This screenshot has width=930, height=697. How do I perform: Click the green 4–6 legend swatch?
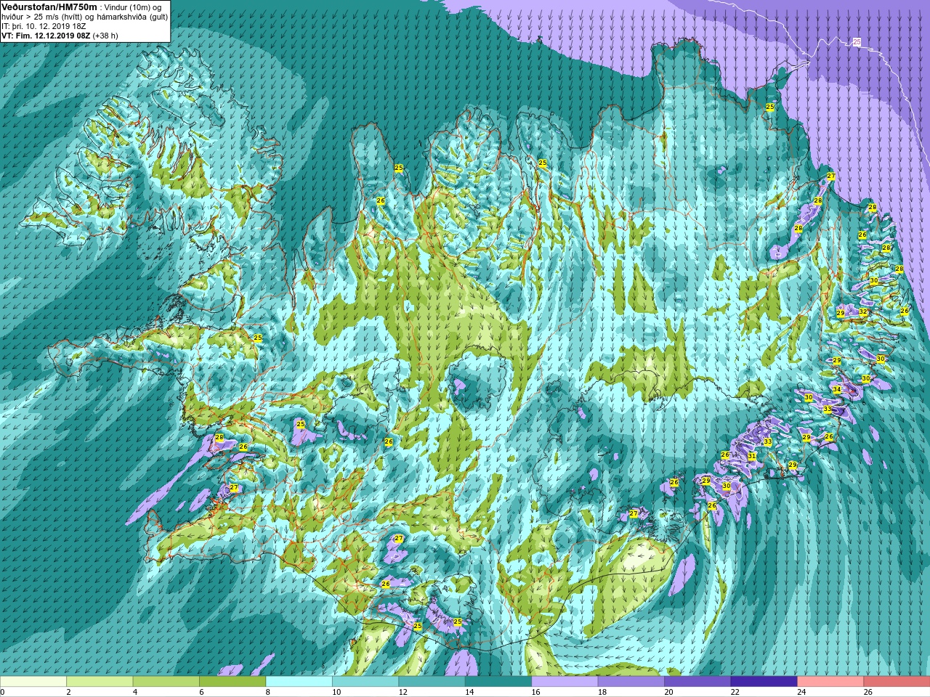[x=166, y=682]
